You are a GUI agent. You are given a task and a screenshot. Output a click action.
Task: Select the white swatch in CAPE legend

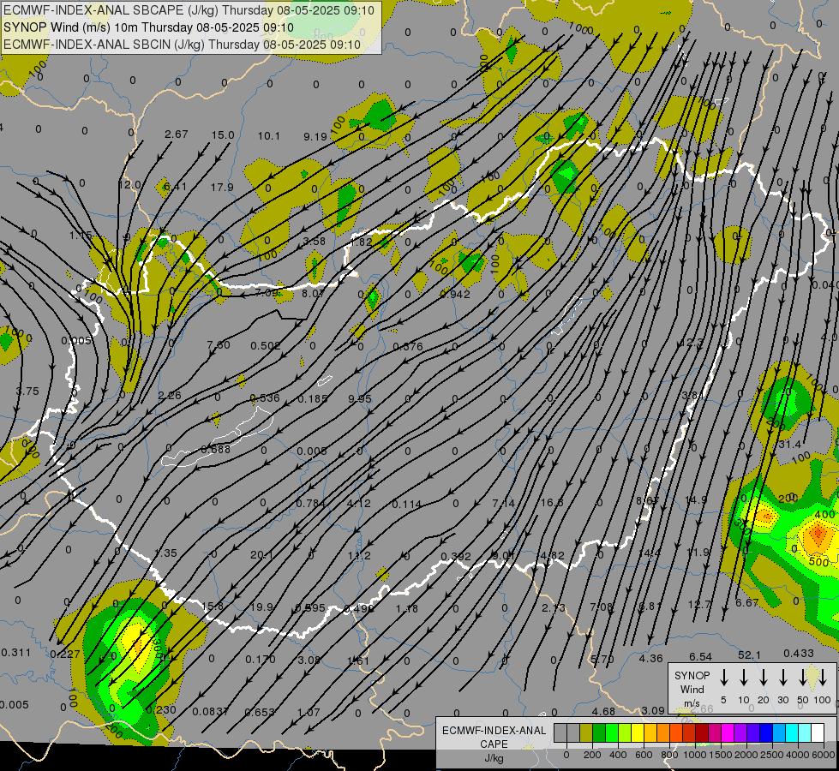[x=818, y=733]
